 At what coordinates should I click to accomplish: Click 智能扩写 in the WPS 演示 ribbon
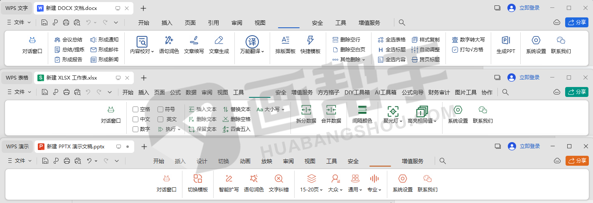229,184
